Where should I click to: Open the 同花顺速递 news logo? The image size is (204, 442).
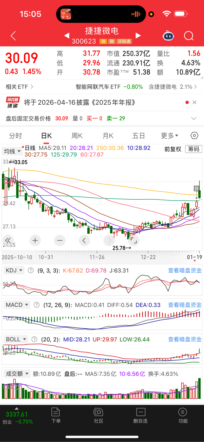coord(13,102)
